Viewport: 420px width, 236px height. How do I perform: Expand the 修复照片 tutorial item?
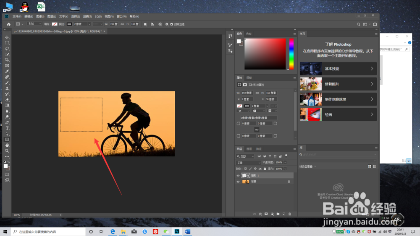pyautogui.click(x=338, y=84)
